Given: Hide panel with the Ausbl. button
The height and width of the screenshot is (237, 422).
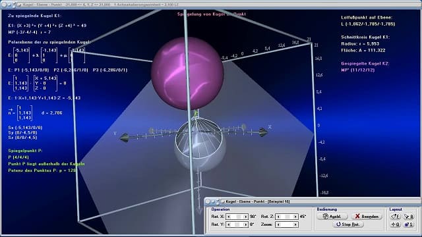Looking at the screenshot, I should tap(332, 217).
